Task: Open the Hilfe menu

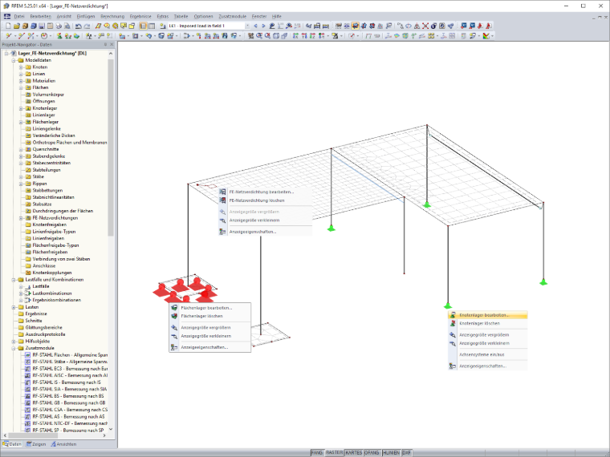Action: pos(277,16)
